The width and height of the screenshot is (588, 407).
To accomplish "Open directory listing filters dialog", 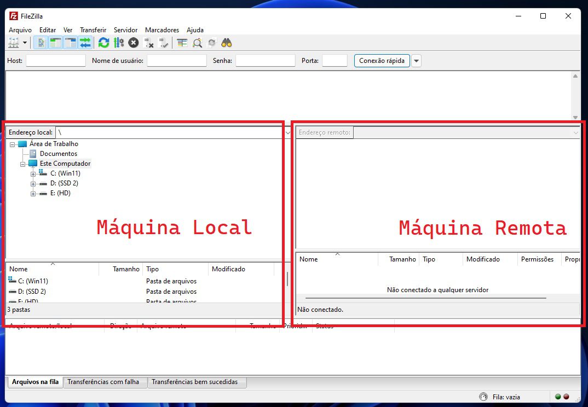I will (182, 43).
